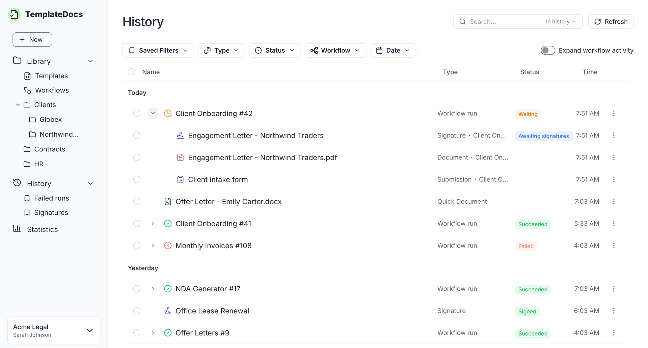The height and width of the screenshot is (348, 648).
Task: Open the Saved Filters dropdown
Action: tap(158, 50)
